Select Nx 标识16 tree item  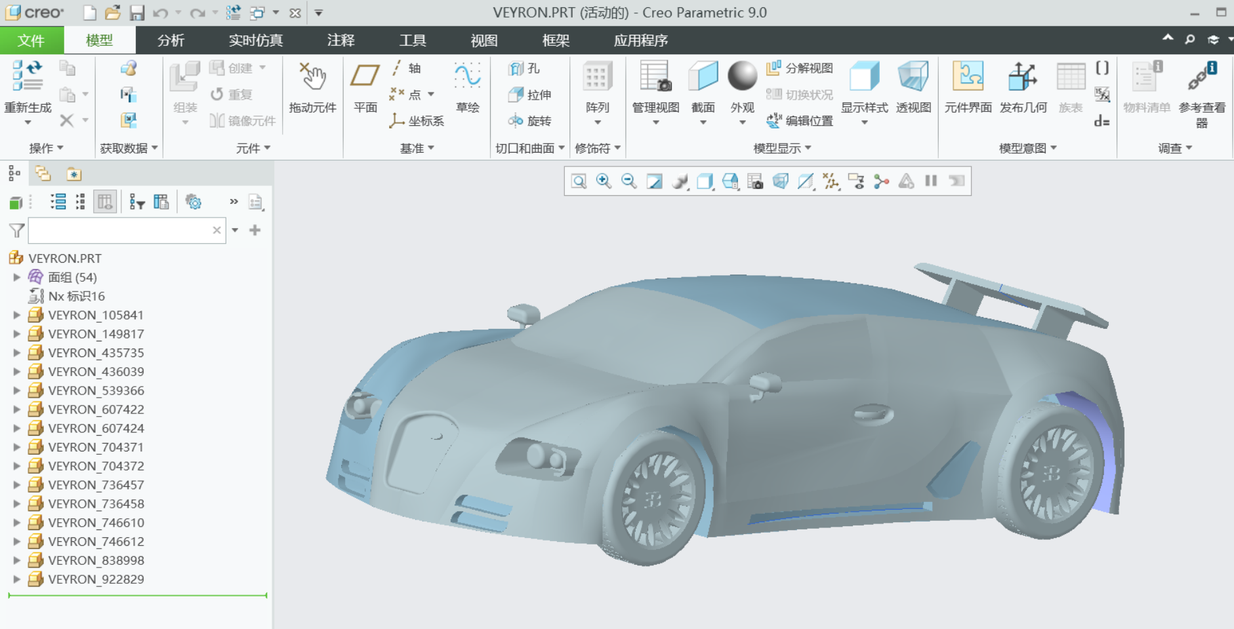pos(76,296)
